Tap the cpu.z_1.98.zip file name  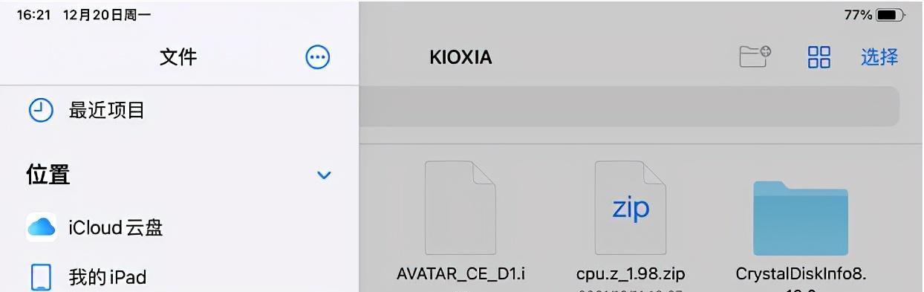tap(631, 274)
